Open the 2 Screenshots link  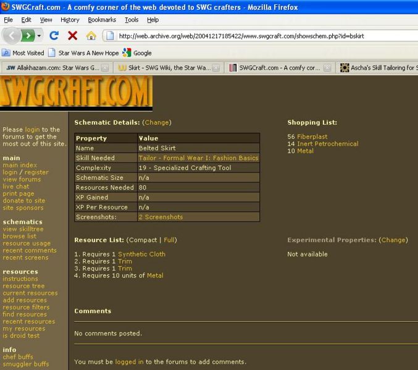click(161, 217)
